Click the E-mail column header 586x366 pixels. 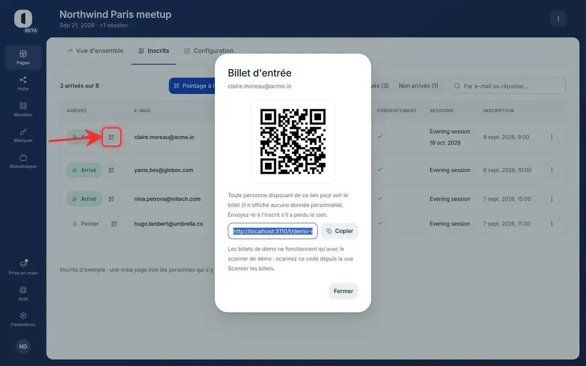click(143, 110)
